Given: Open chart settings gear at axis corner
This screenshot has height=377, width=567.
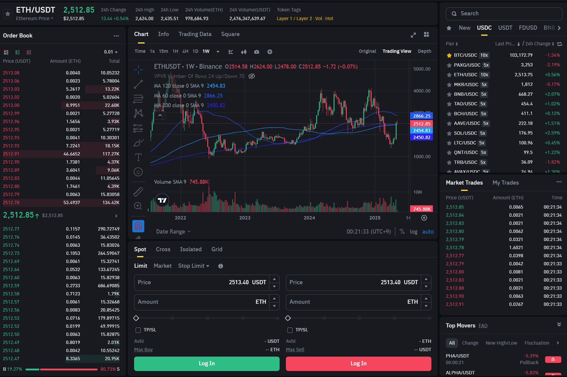Looking at the screenshot, I should tap(424, 218).
